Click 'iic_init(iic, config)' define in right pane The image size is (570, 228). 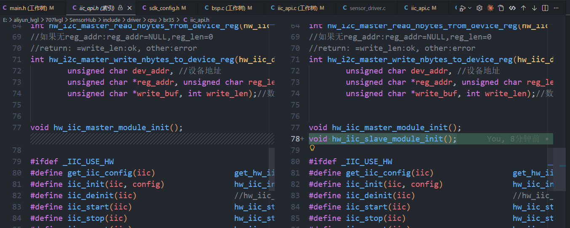[394, 184]
